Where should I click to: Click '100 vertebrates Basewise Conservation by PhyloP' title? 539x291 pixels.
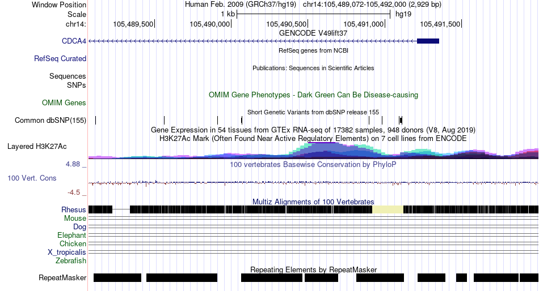pos(313,164)
